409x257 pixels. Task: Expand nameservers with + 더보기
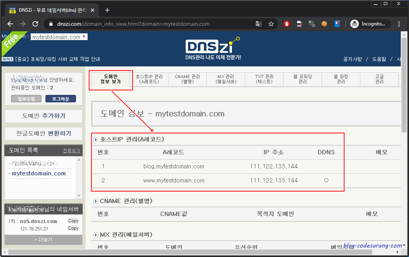point(43,239)
